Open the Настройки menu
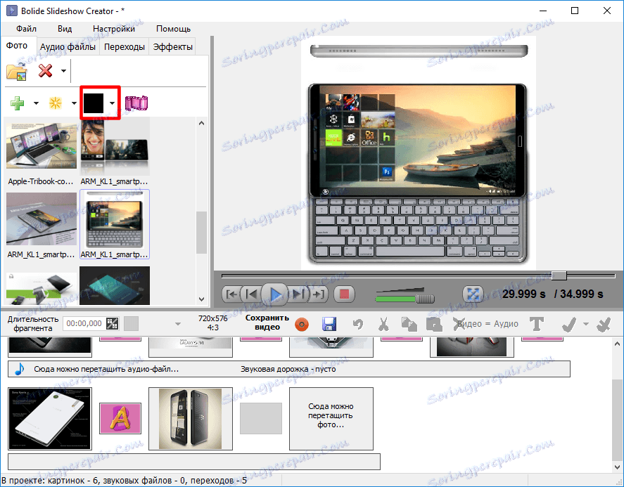 (115, 29)
